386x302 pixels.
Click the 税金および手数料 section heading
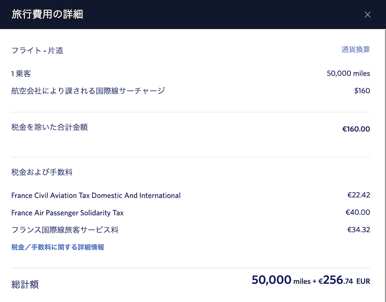[x=42, y=172]
